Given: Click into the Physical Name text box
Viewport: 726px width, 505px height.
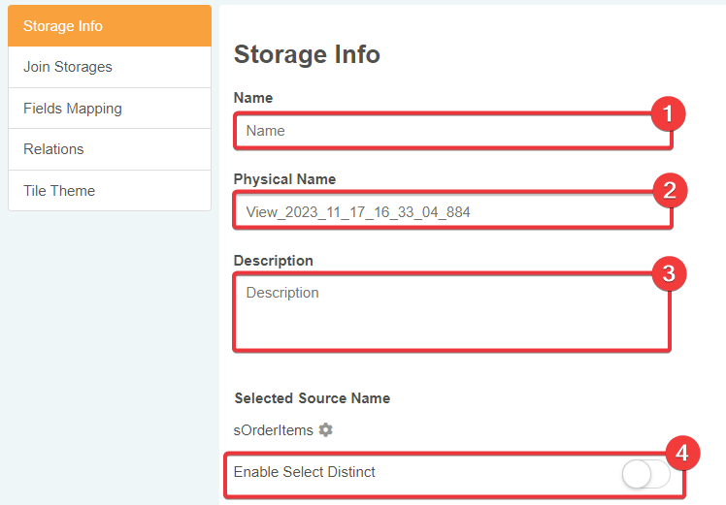Looking at the screenshot, I should click(446, 211).
